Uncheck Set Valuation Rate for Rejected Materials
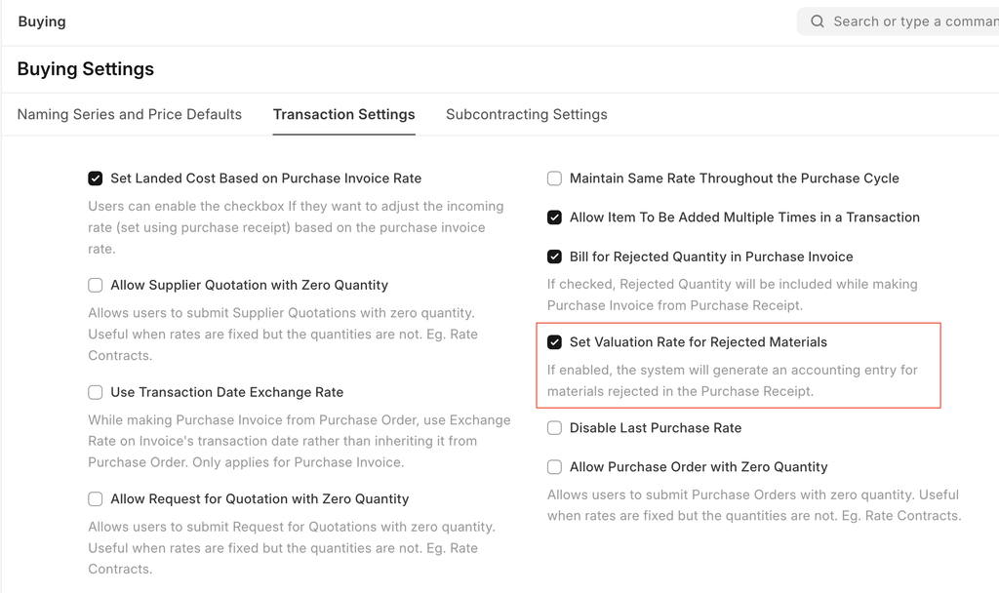 point(554,342)
